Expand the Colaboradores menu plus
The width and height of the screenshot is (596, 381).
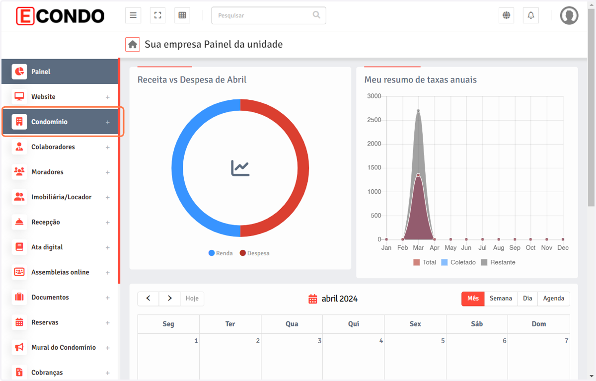(108, 148)
